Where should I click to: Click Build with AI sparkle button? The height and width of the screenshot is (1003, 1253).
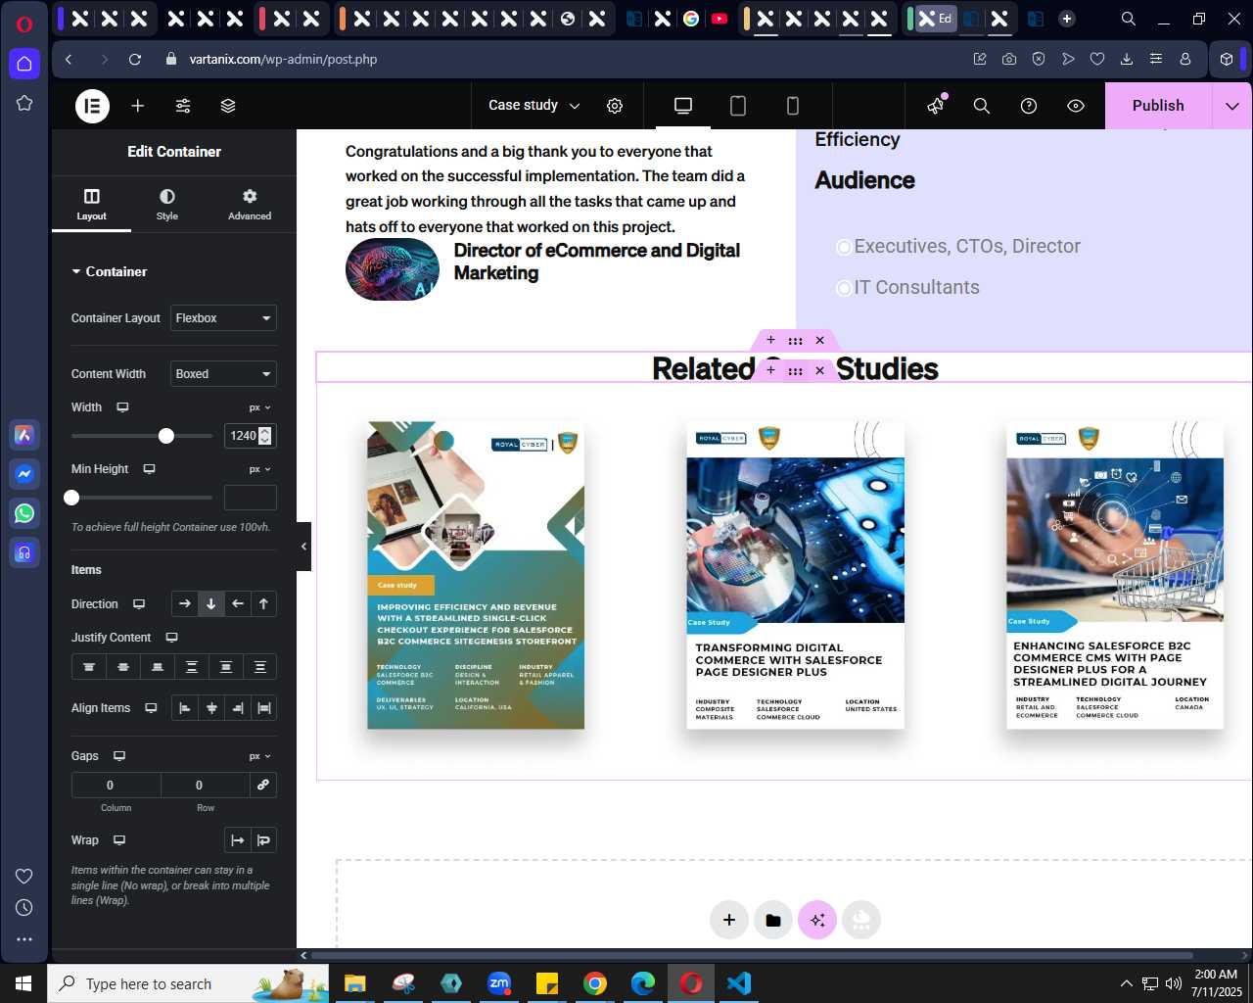(817, 920)
